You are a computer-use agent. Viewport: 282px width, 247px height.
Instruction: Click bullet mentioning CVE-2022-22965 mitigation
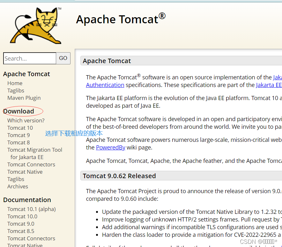tap(192, 235)
